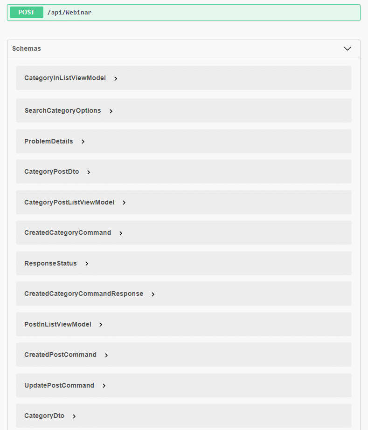Viewport: 368px width, 430px height.
Task: Open the CreatedPostCommand schema model
Action: (184, 355)
